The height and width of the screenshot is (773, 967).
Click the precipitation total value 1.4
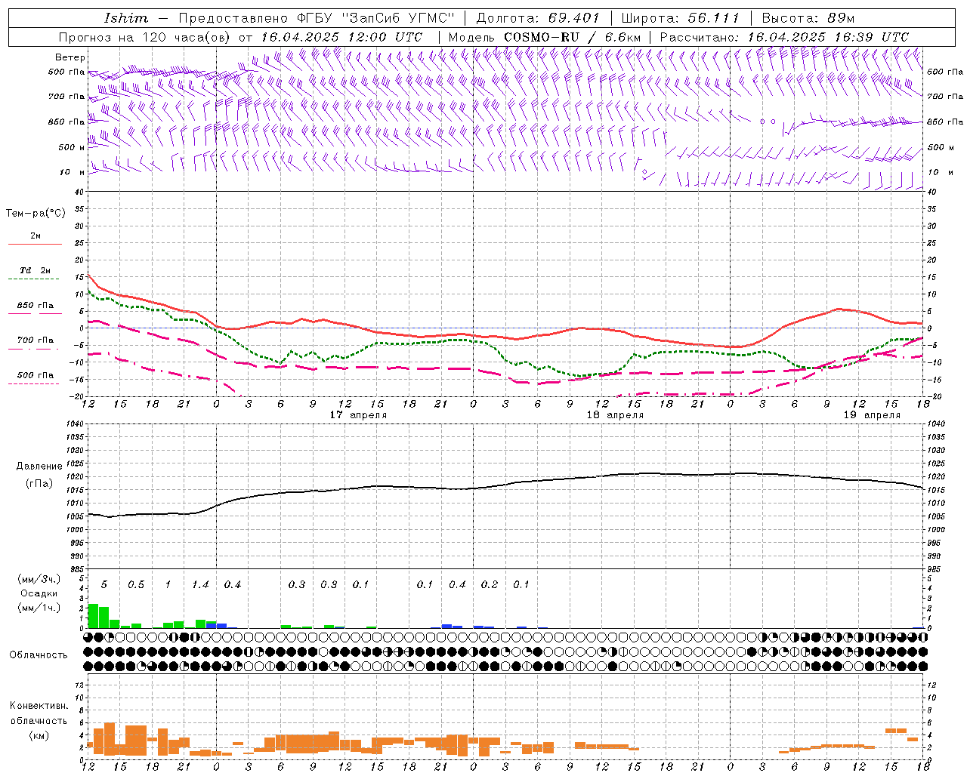[200, 585]
